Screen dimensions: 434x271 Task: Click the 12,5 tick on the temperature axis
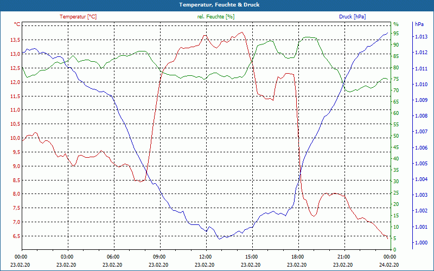[15, 68]
